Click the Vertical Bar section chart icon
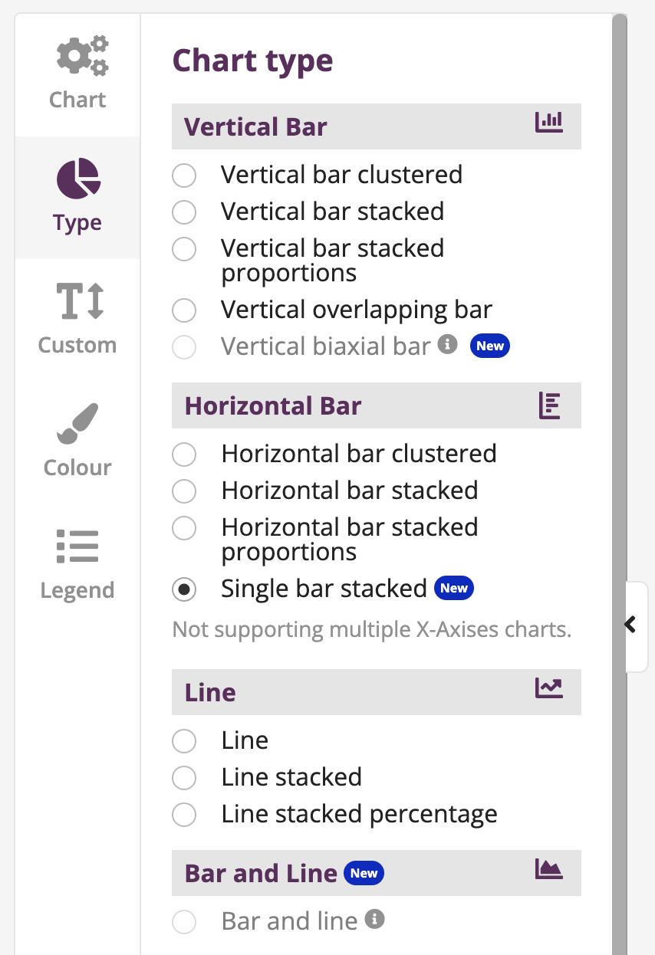The height and width of the screenshot is (955, 655). pos(548,123)
